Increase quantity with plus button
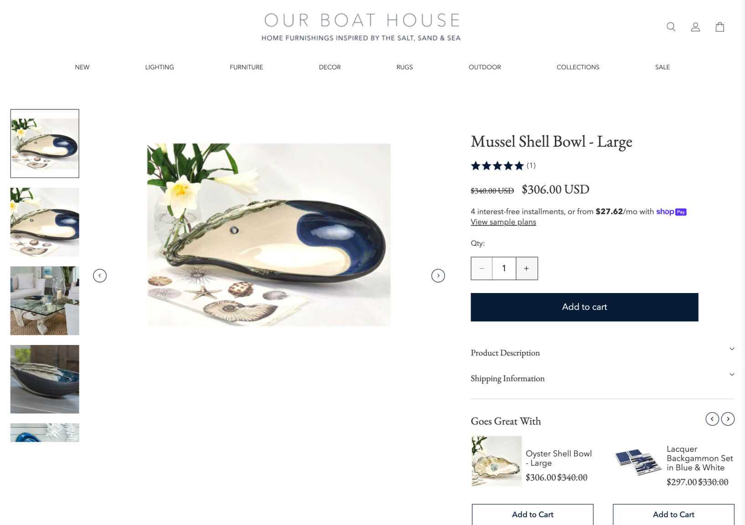 (527, 268)
